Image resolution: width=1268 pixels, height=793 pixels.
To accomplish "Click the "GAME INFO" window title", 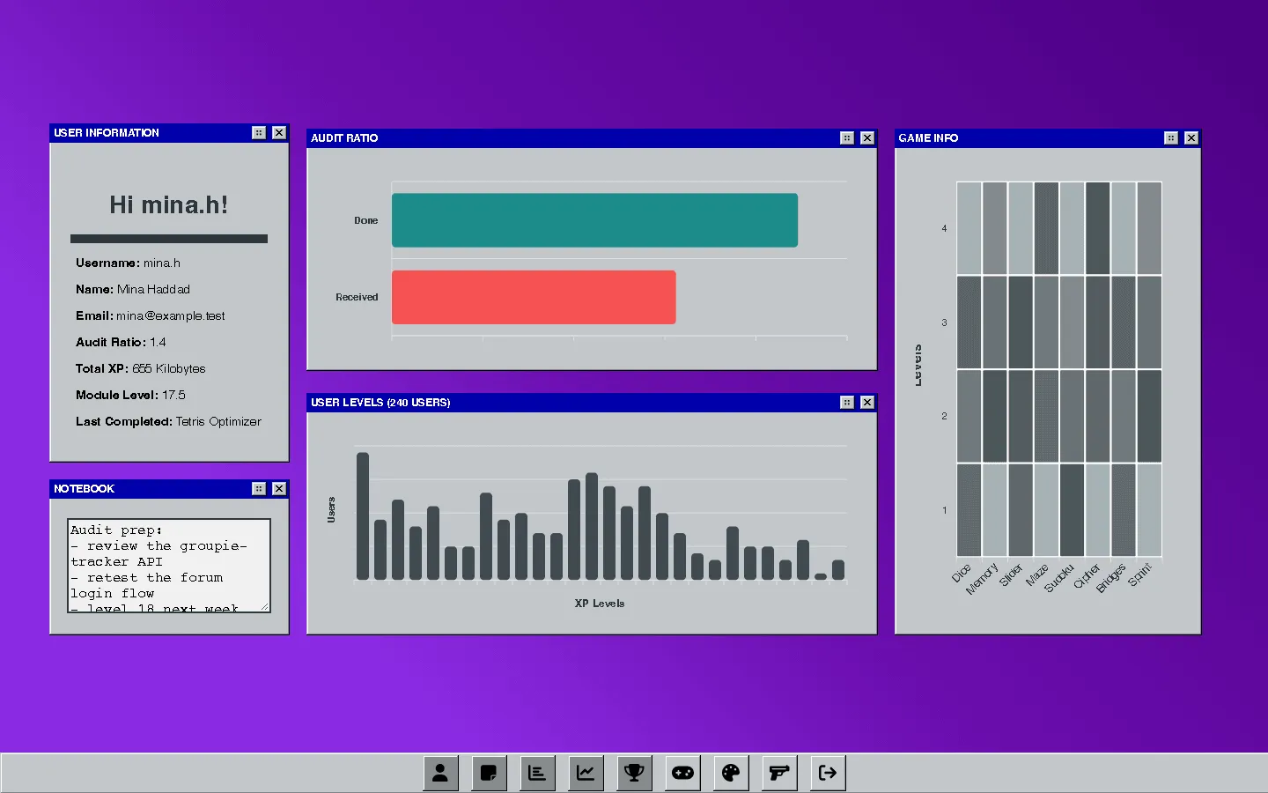I will tap(928, 138).
